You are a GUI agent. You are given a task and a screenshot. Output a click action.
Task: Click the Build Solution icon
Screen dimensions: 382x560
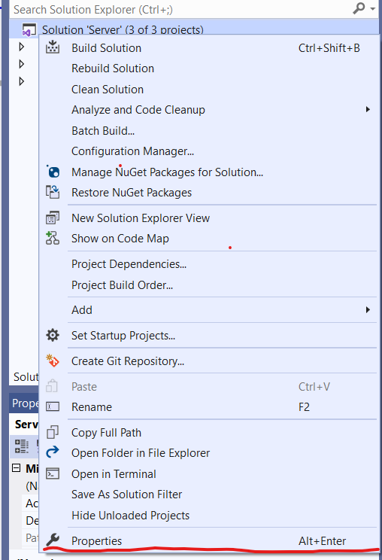tap(53, 47)
